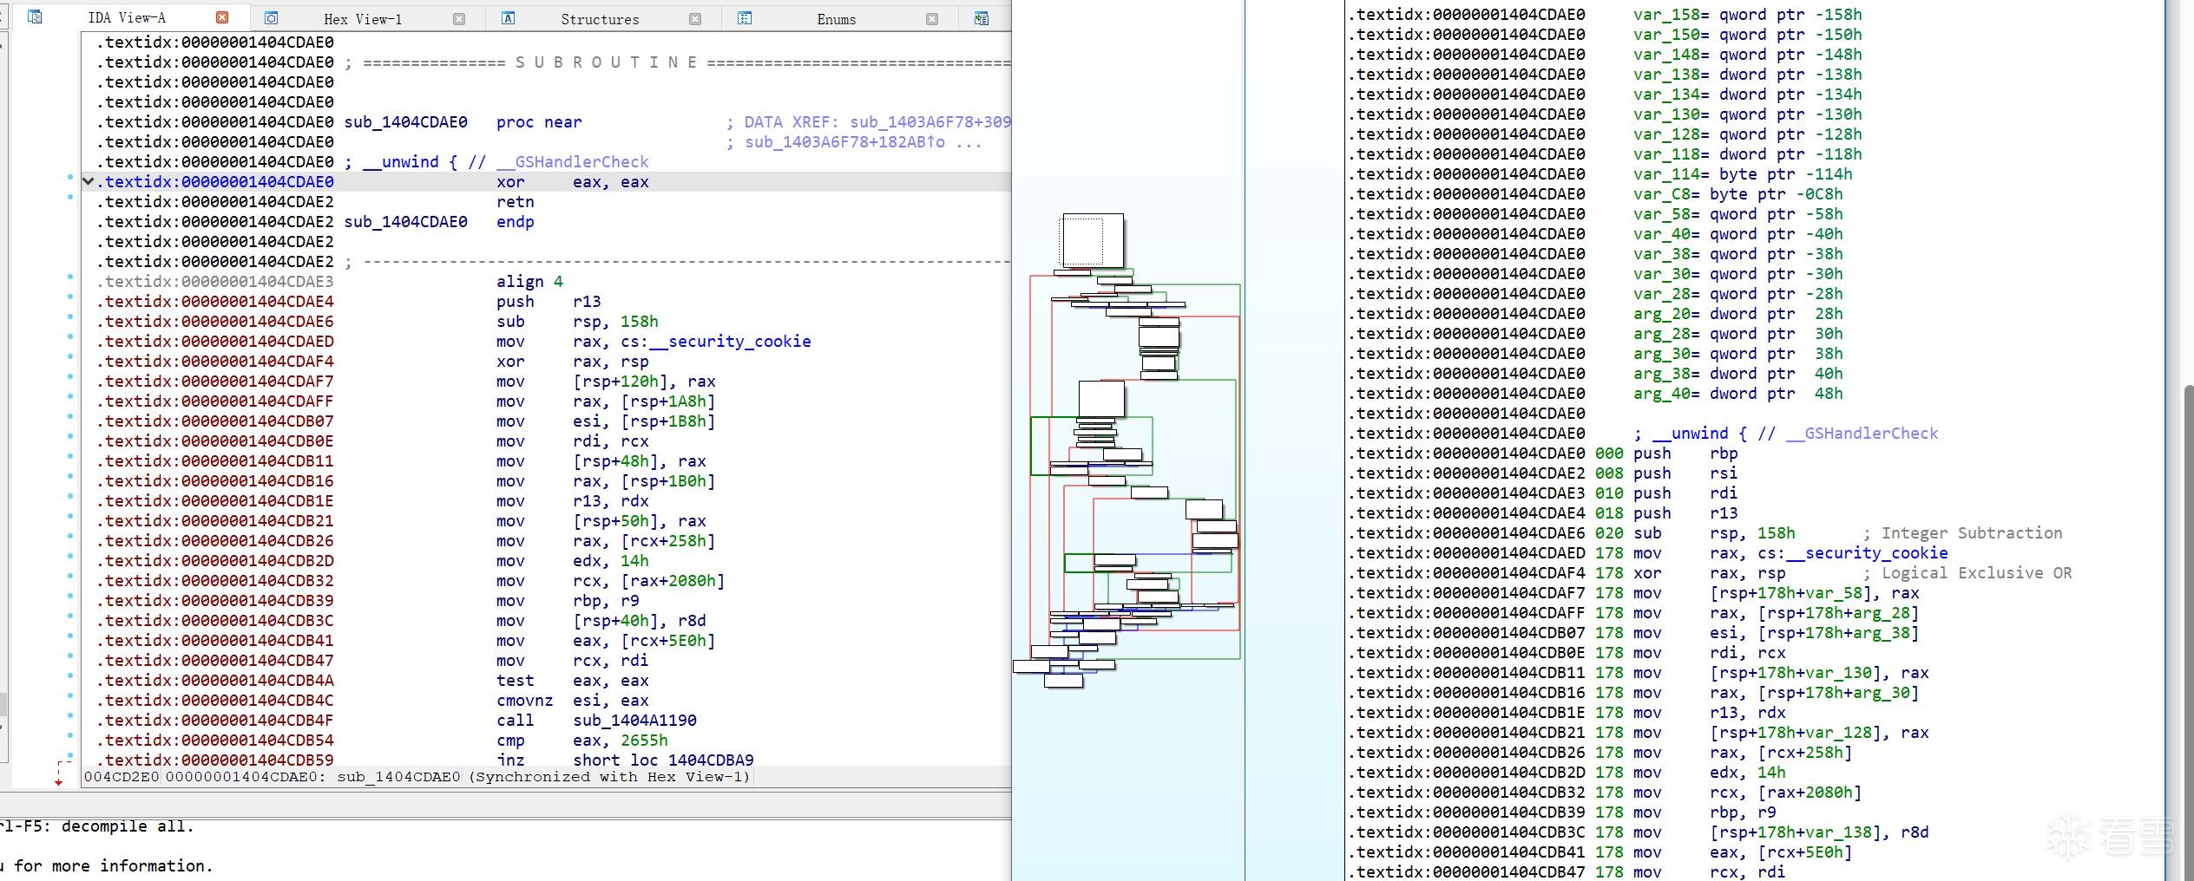Viewport: 2194px width, 881px height.
Task: Click the top node in graph overview
Action: (x=1093, y=240)
